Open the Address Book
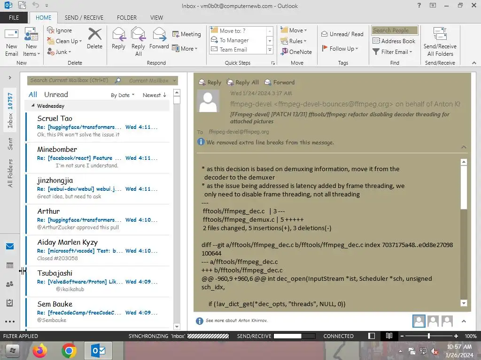 pyautogui.click(x=394, y=41)
